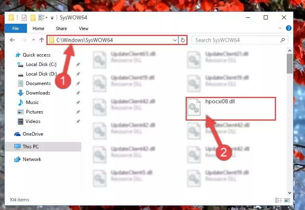Open the Help question mark icon
The image size is (305, 210).
(x=288, y=28)
